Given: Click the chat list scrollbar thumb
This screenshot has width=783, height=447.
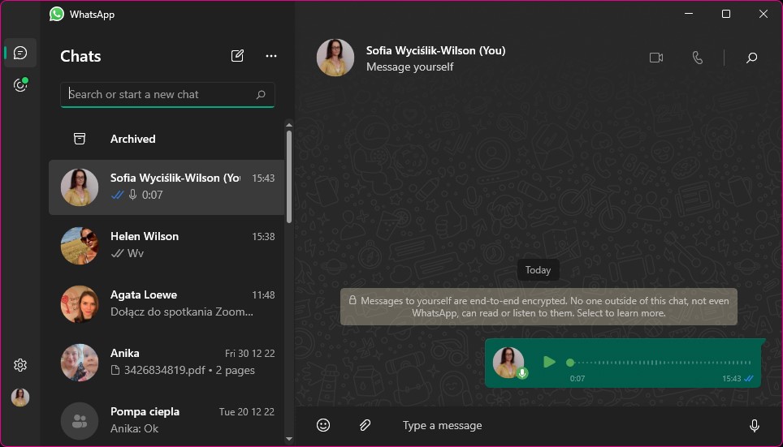Looking at the screenshot, I should [288, 176].
